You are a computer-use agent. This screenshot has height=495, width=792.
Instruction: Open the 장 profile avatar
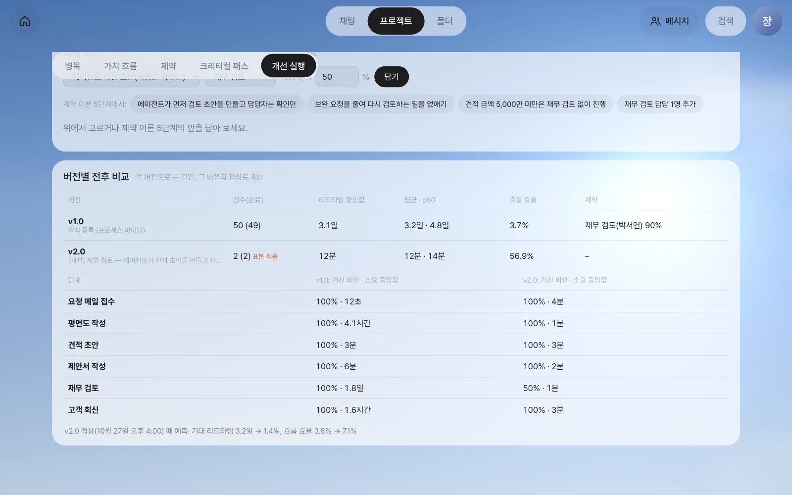click(767, 21)
